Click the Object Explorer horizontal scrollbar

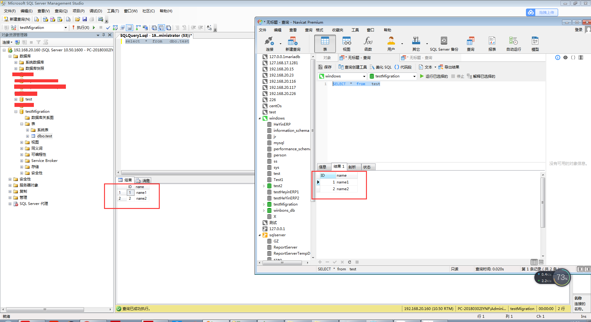pos(45,309)
